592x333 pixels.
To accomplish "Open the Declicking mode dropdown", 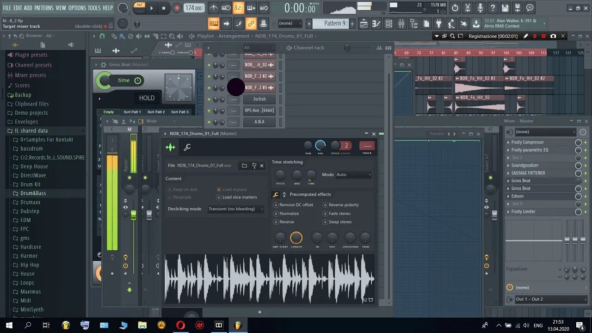I will point(236,209).
